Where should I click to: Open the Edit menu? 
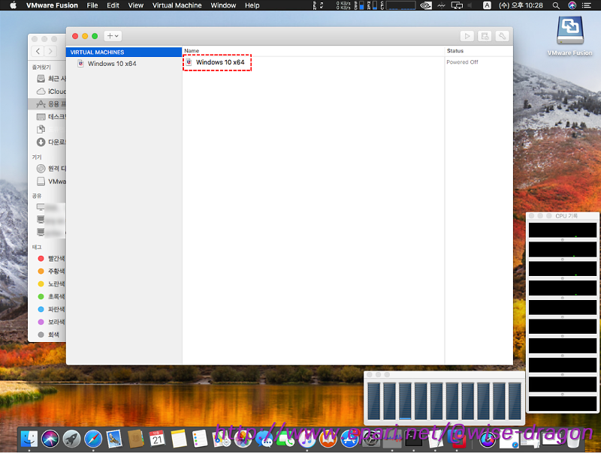coord(113,5)
